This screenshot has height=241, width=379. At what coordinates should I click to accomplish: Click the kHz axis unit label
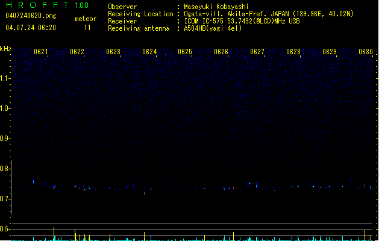(5, 49)
